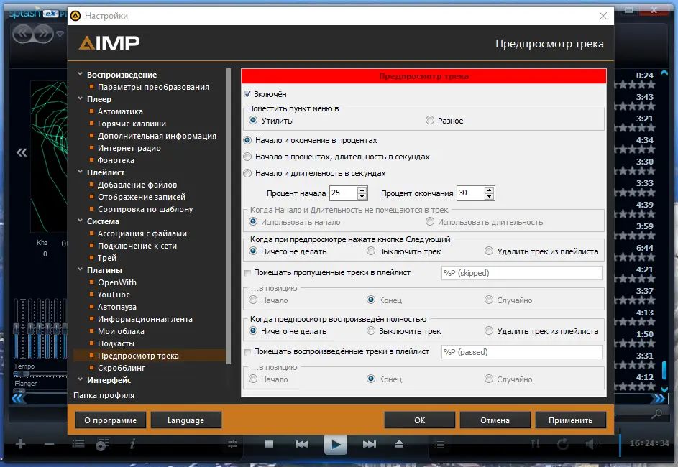Open the YouTube plugin settings
The height and width of the screenshot is (467, 678).
point(114,294)
